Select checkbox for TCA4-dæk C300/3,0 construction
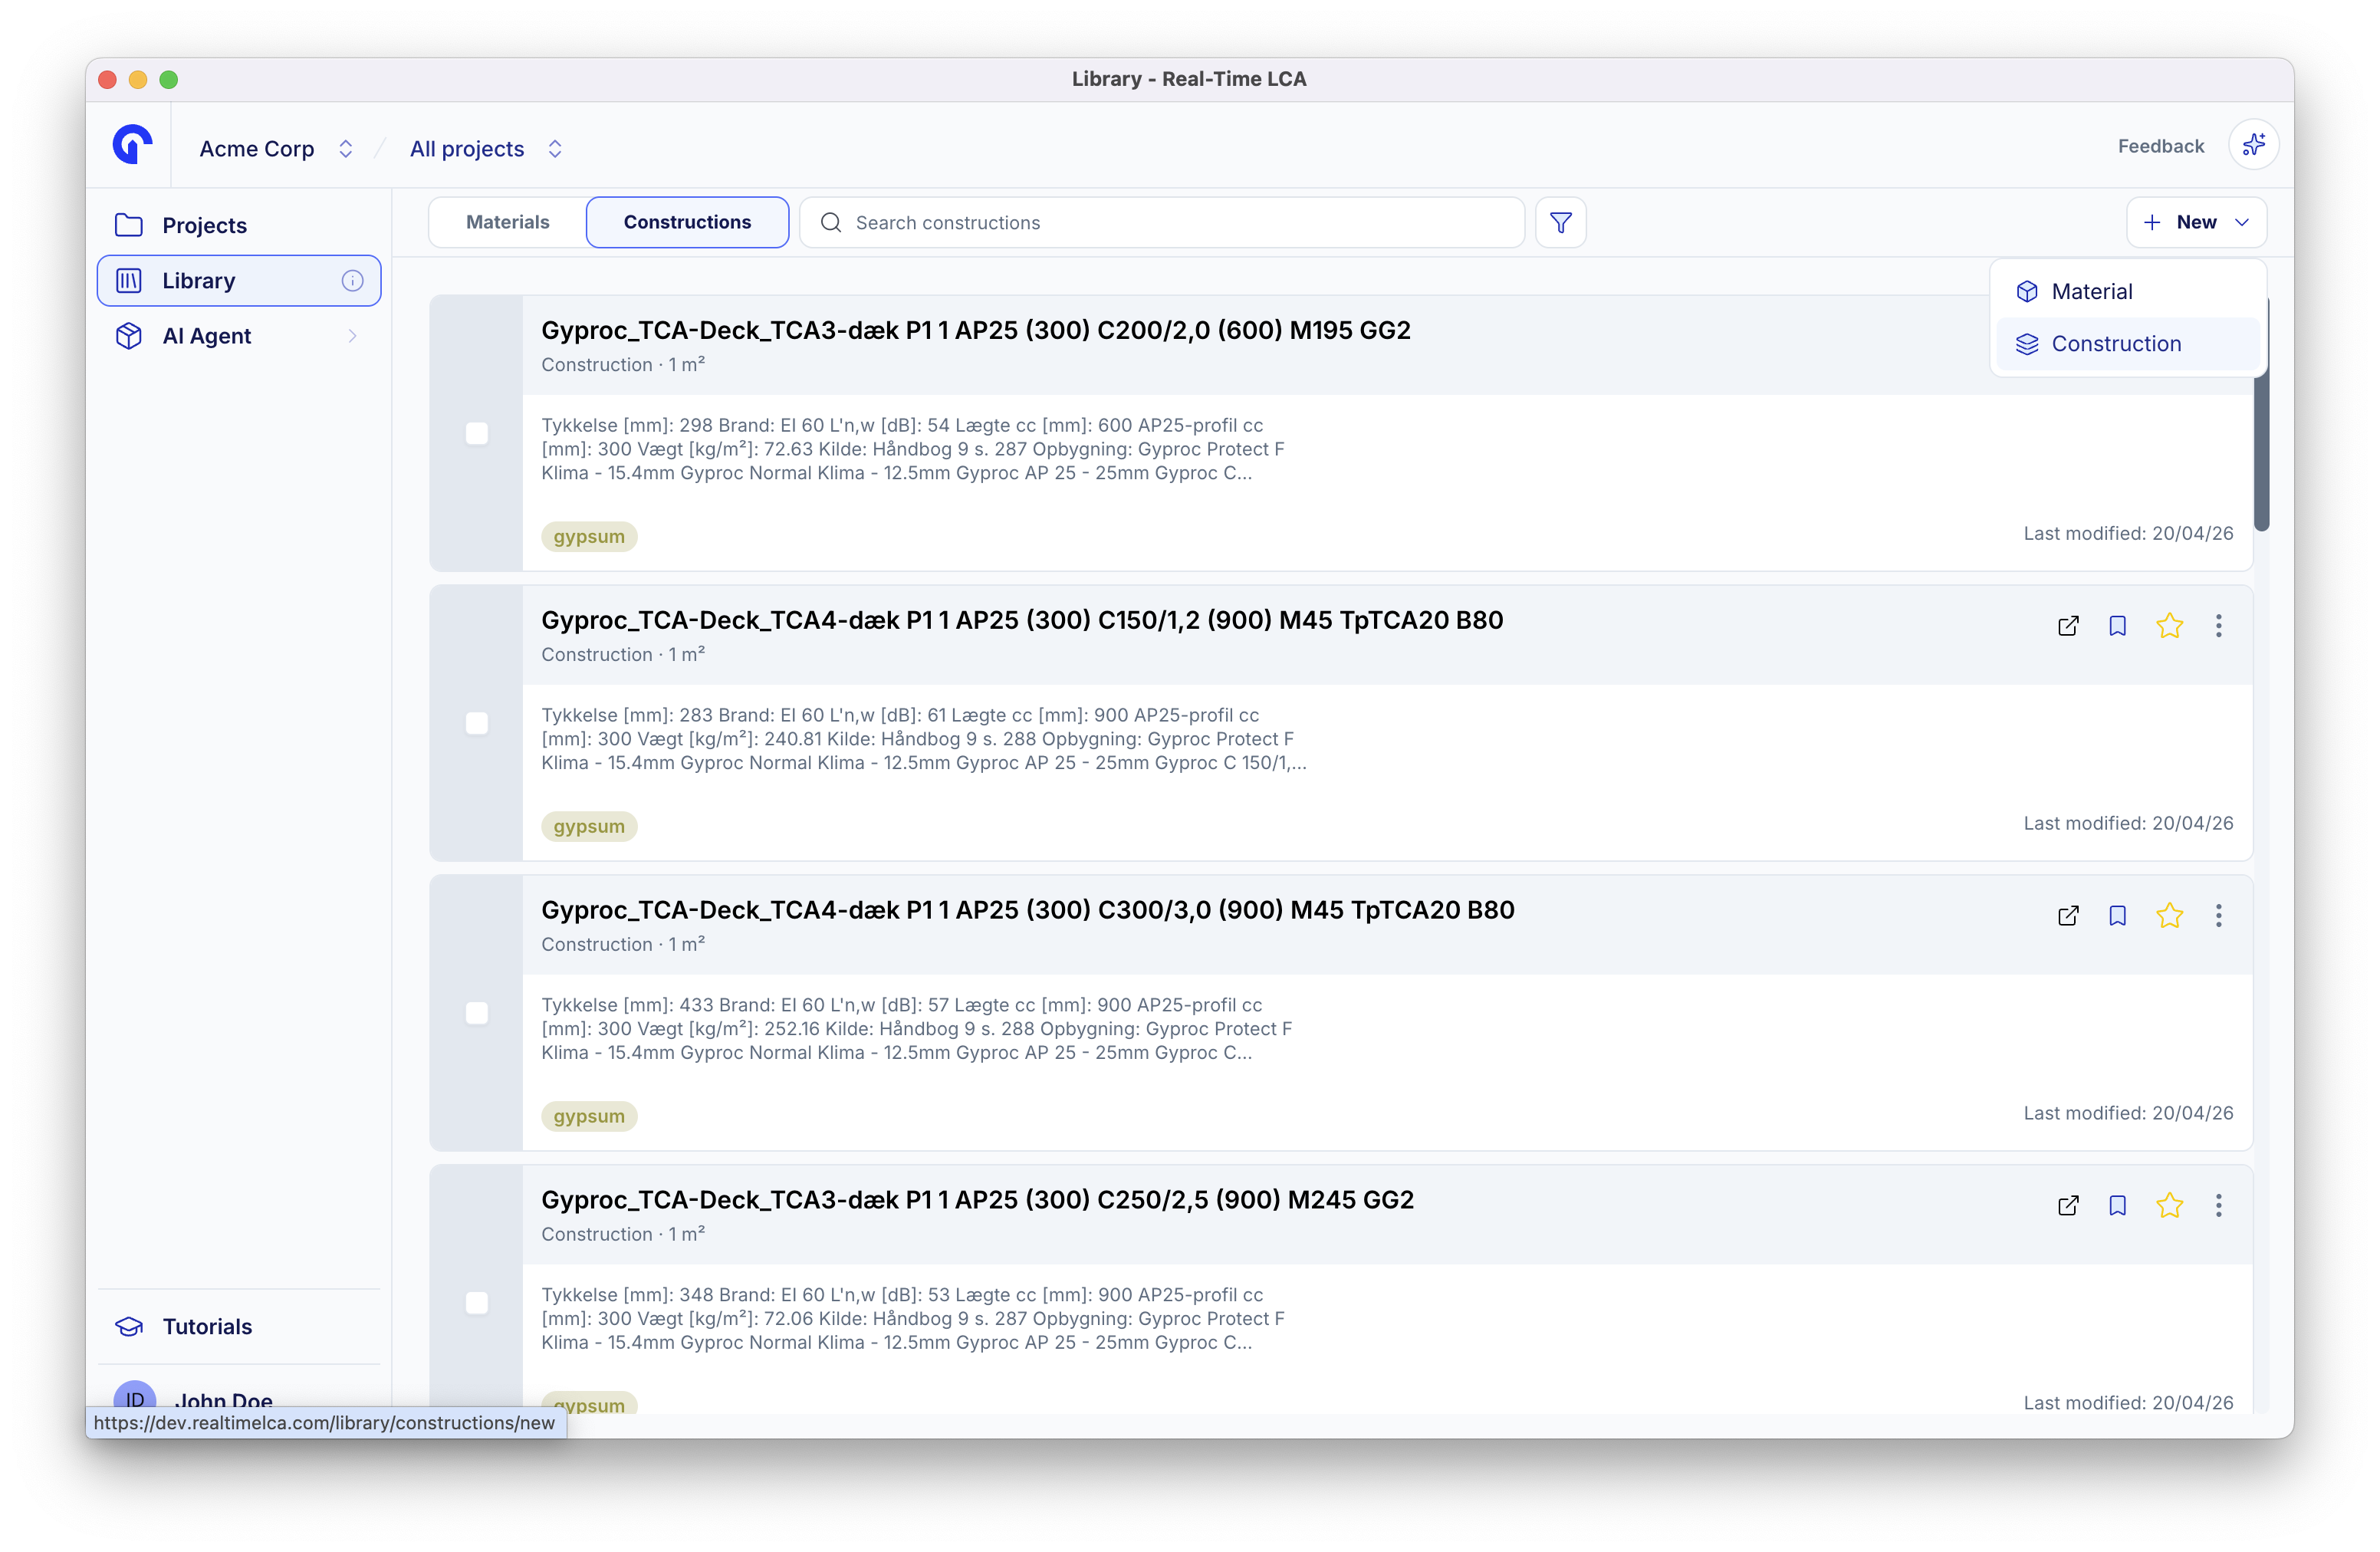The image size is (2380, 1552). 477,1014
